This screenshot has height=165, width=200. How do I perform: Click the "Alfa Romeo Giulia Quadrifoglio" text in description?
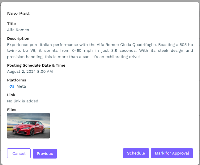(126, 44)
